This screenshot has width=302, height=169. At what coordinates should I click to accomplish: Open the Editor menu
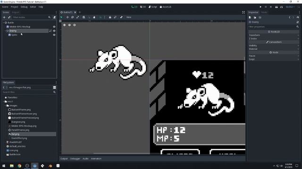(x=33, y=7)
